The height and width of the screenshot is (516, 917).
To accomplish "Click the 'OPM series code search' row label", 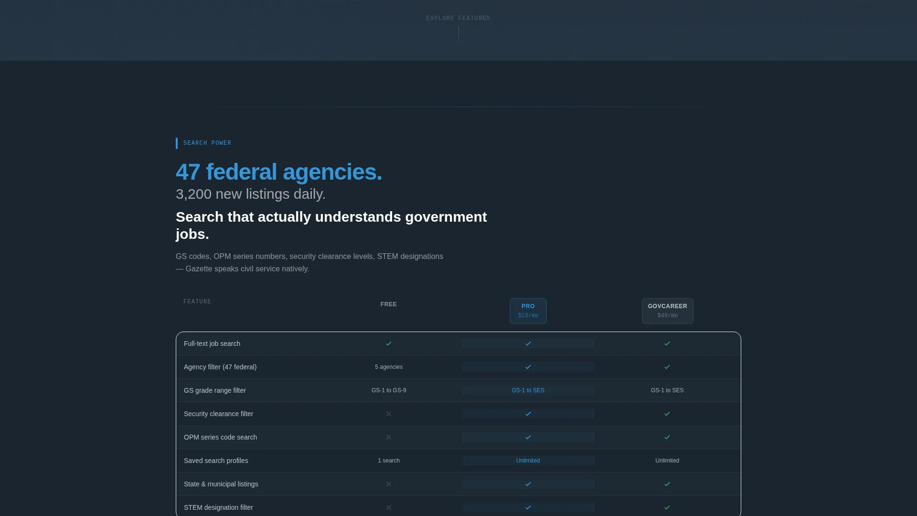I will (x=221, y=437).
